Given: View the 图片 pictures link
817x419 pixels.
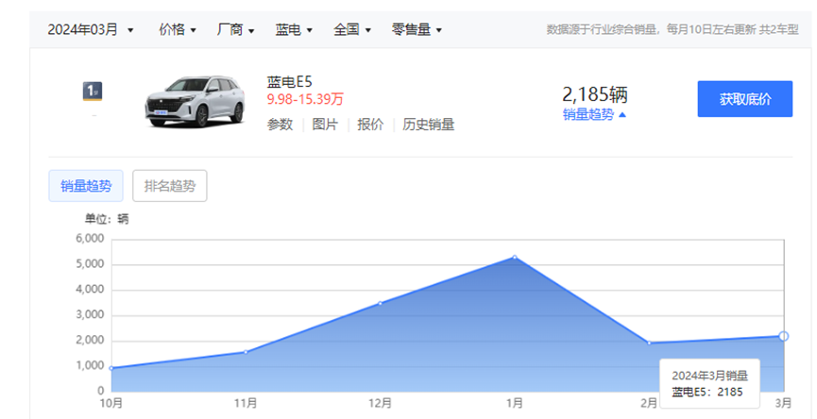Looking at the screenshot, I should coord(325,124).
